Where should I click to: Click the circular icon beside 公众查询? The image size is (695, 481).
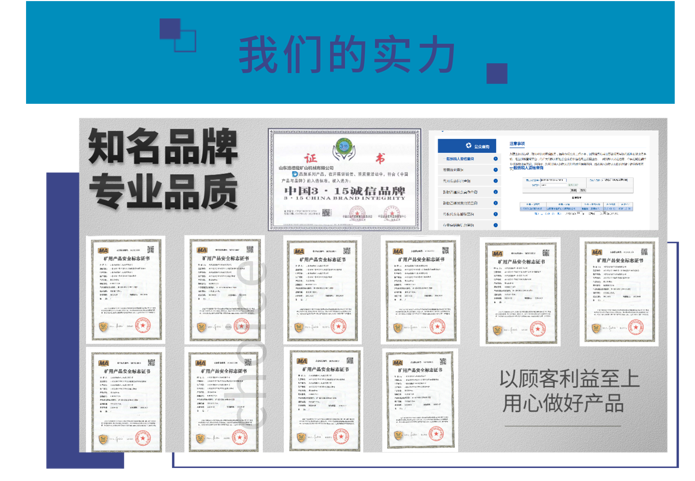click(x=468, y=145)
